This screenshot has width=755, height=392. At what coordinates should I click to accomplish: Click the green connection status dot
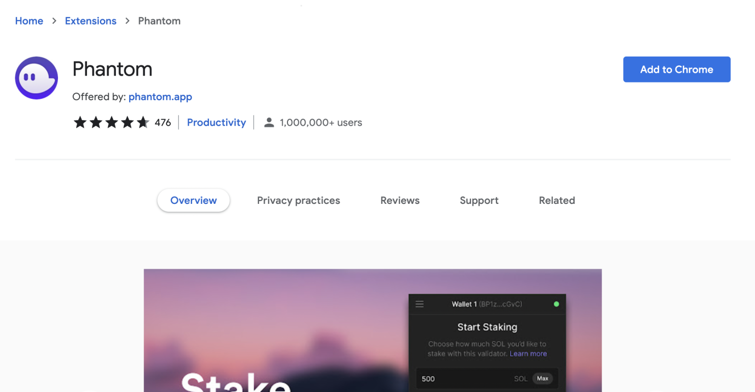tap(556, 304)
